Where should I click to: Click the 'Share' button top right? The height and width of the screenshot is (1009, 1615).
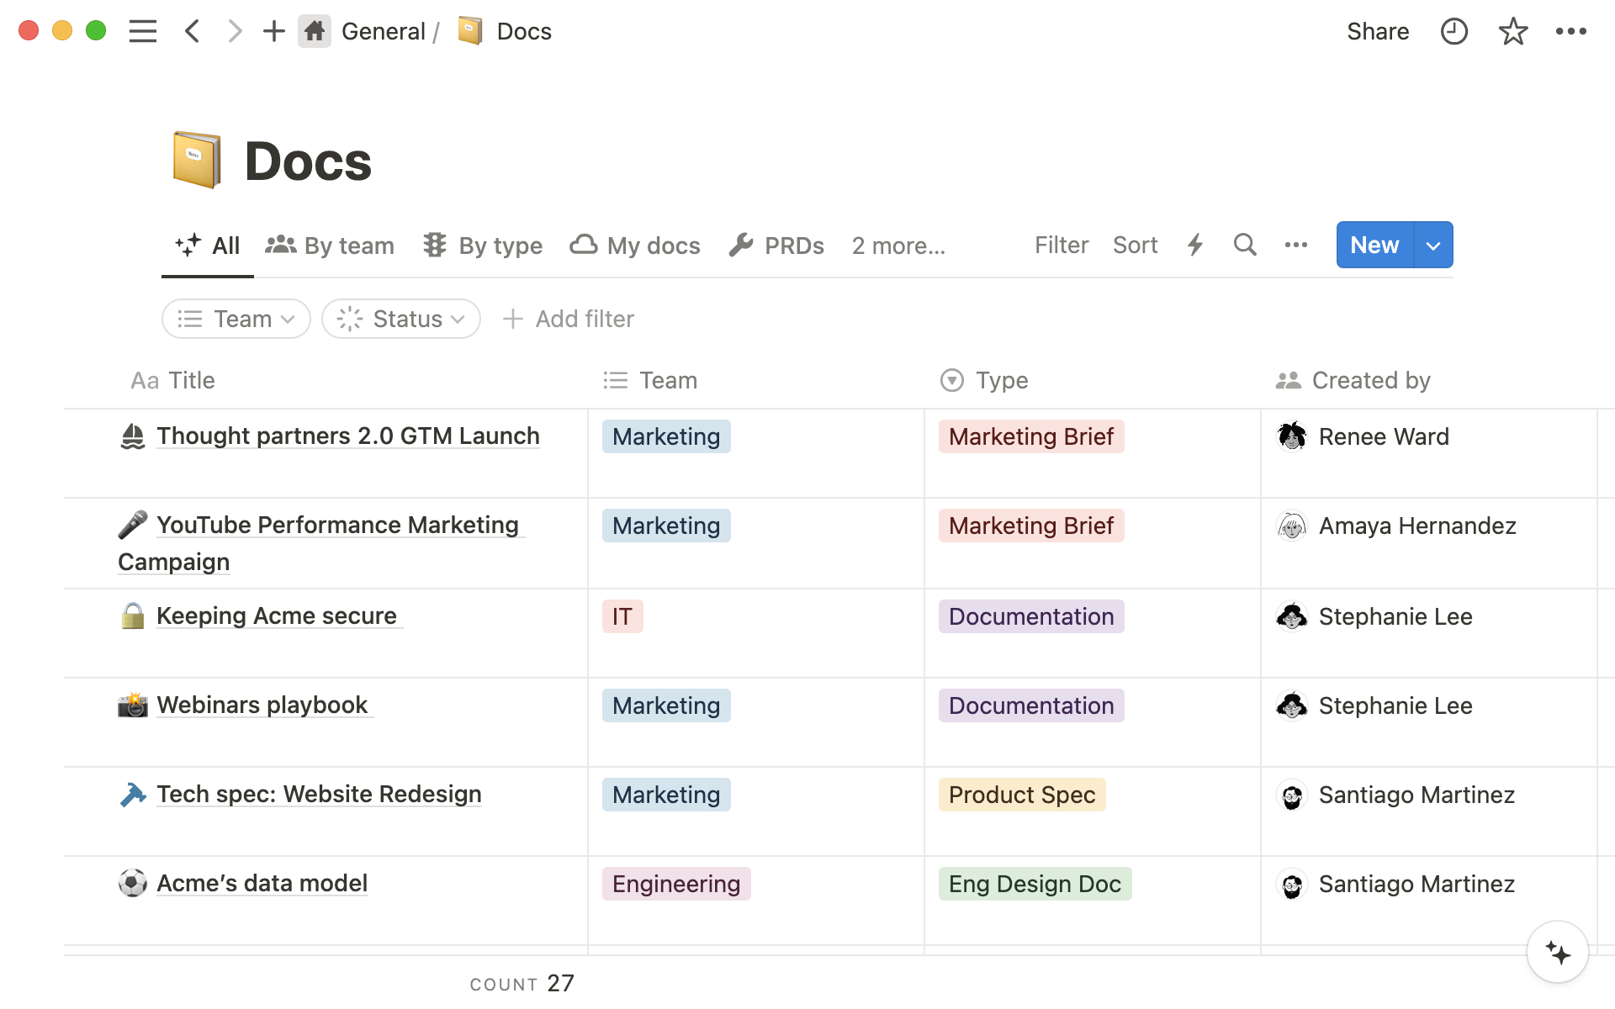[x=1377, y=31]
